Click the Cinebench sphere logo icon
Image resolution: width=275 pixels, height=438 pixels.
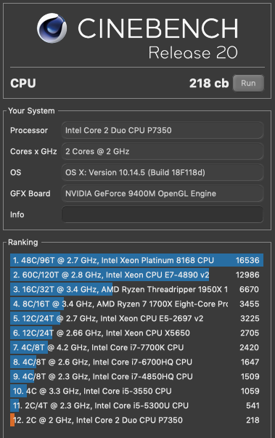tap(52, 28)
